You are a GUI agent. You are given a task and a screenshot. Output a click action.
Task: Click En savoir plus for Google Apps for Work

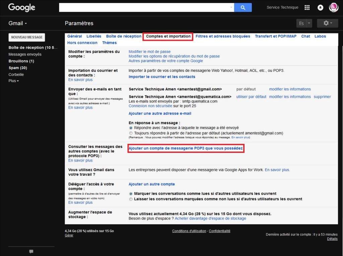[x=277, y=170]
